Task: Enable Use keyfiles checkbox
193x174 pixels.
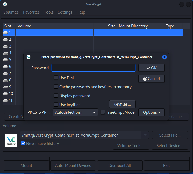Action: pos(56,105)
